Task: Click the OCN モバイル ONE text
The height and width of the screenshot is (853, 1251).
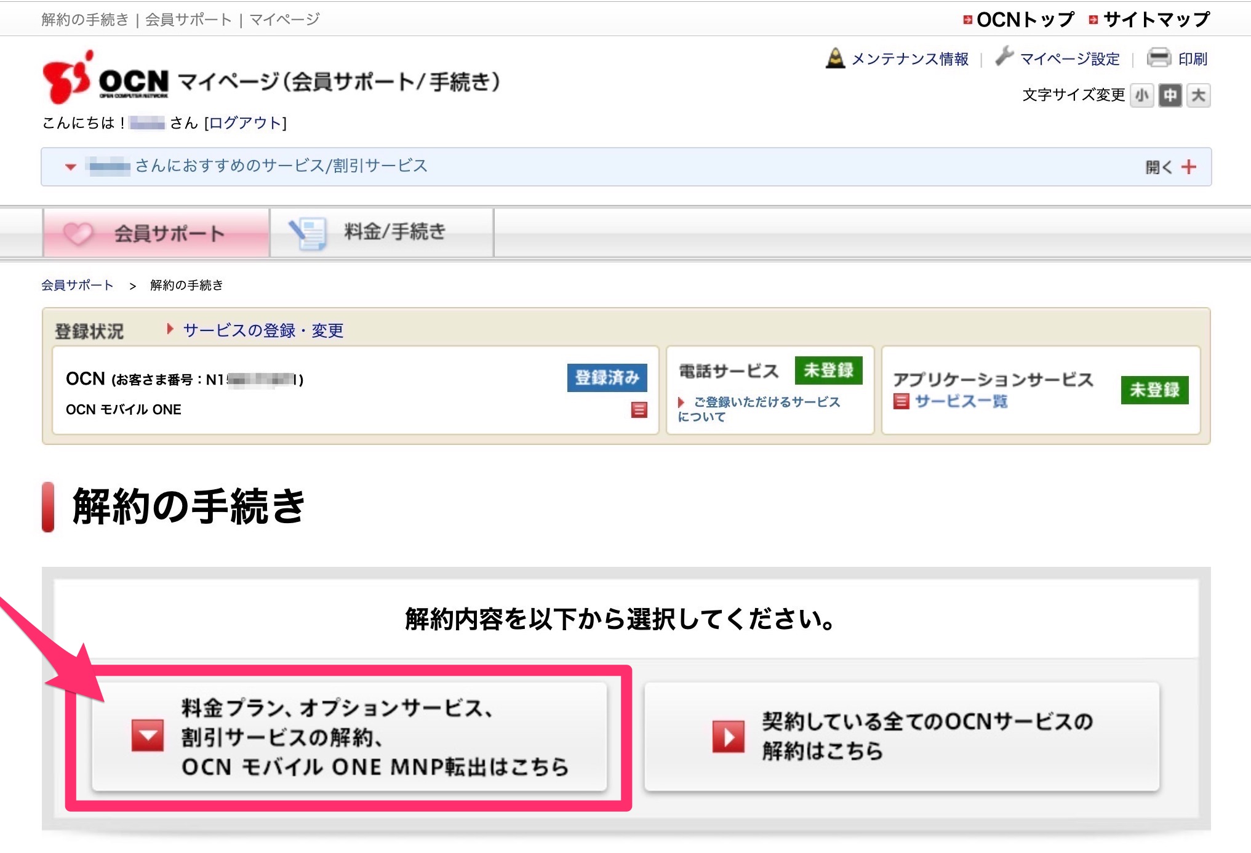Action: click(x=124, y=409)
